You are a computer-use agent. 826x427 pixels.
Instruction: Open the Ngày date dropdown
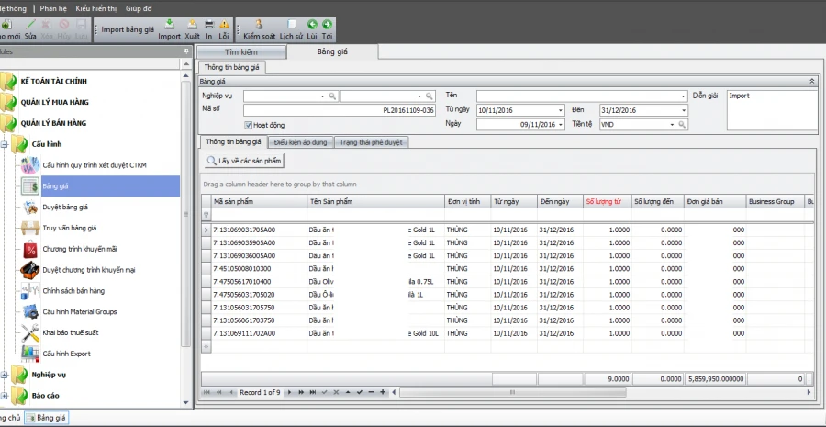click(x=561, y=125)
